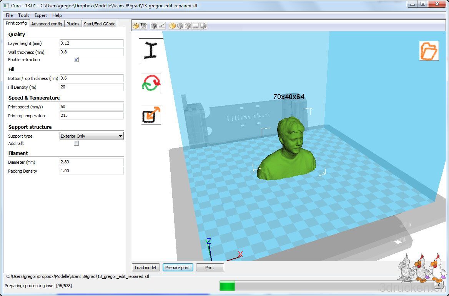
Task: Switch to the 3D view mode icon
Action: point(135,25)
